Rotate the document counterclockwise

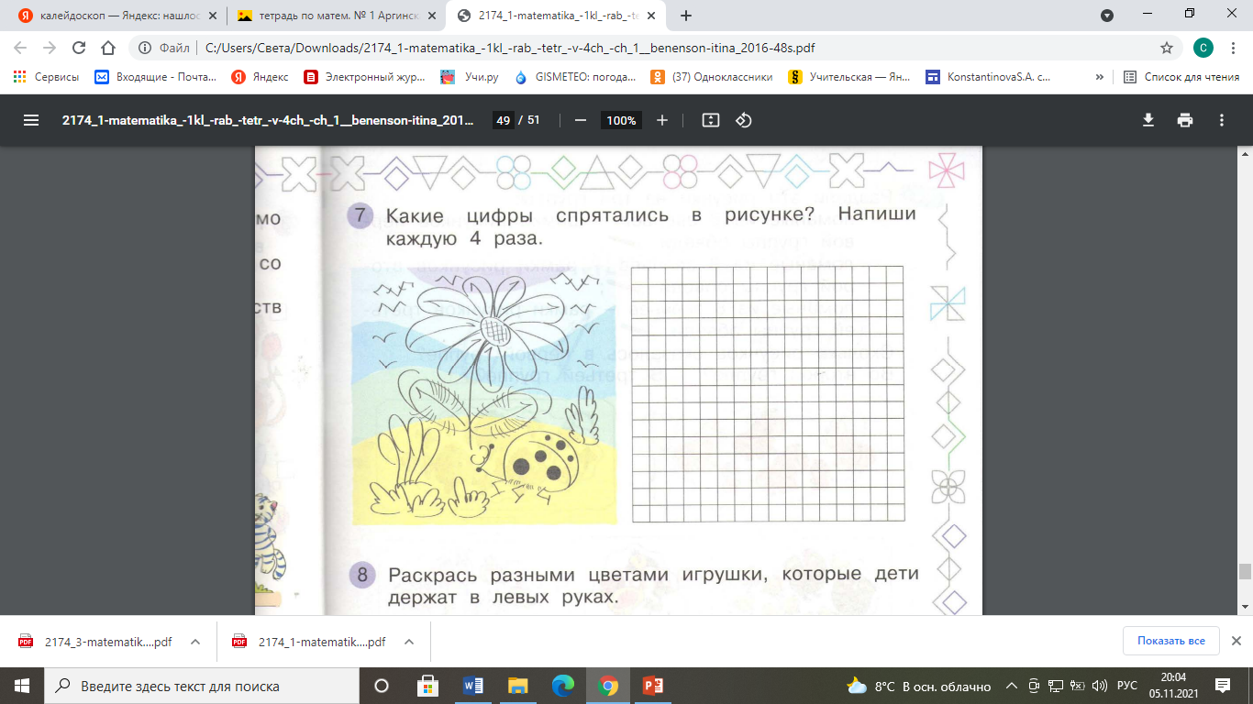744,120
